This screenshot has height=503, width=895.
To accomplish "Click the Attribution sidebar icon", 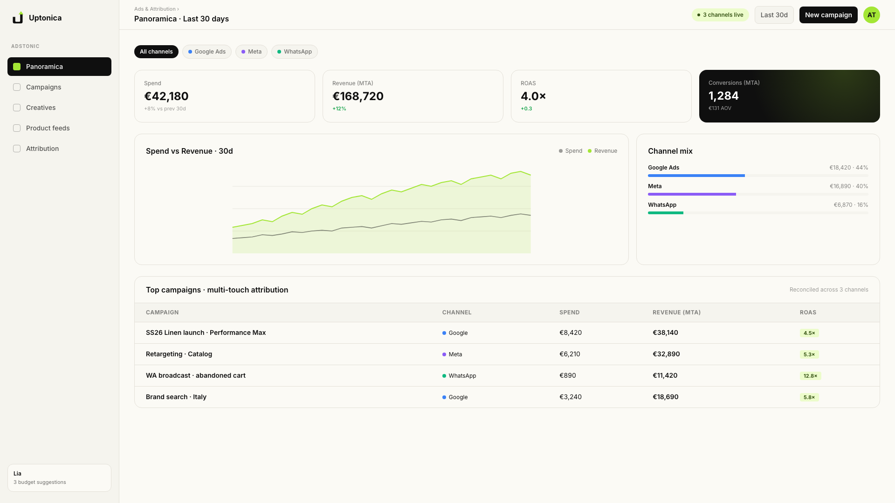I will point(17,149).
